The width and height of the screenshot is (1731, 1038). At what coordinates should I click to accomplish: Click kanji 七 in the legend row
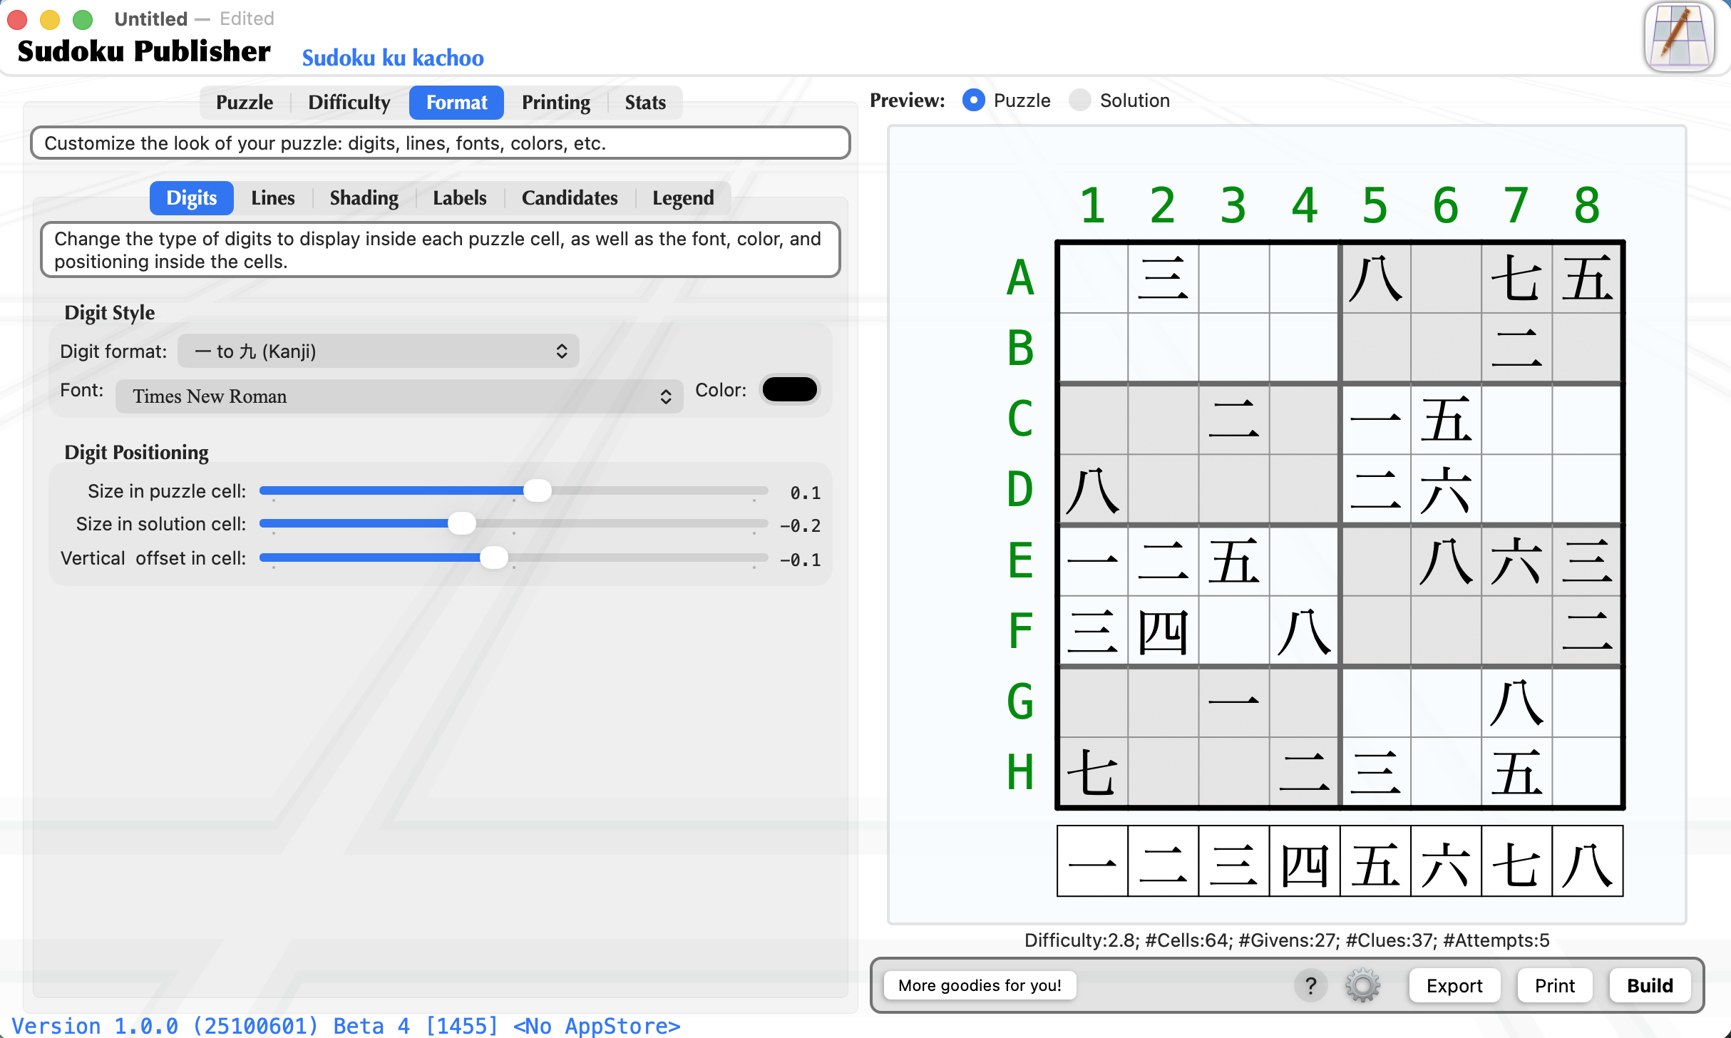tap(1516, 861)
